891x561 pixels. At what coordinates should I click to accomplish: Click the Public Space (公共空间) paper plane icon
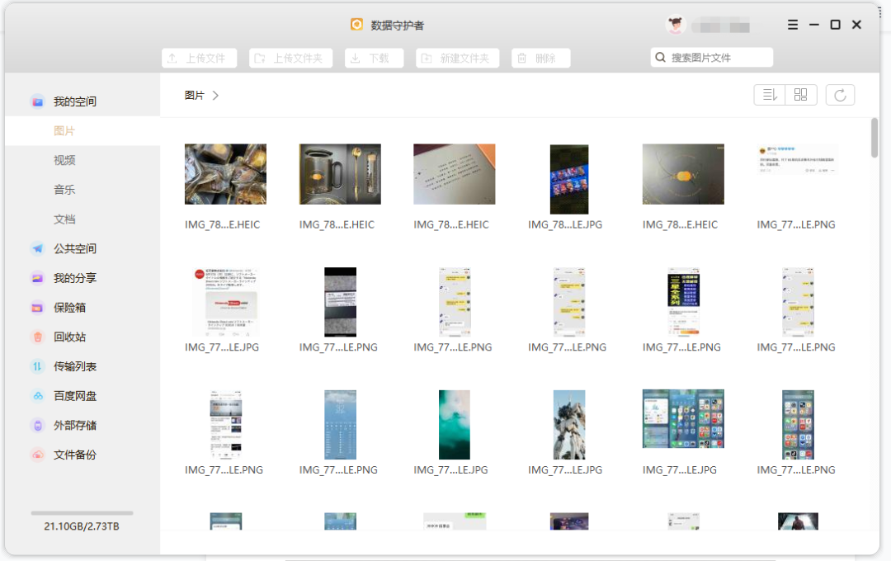click(37, 249)
